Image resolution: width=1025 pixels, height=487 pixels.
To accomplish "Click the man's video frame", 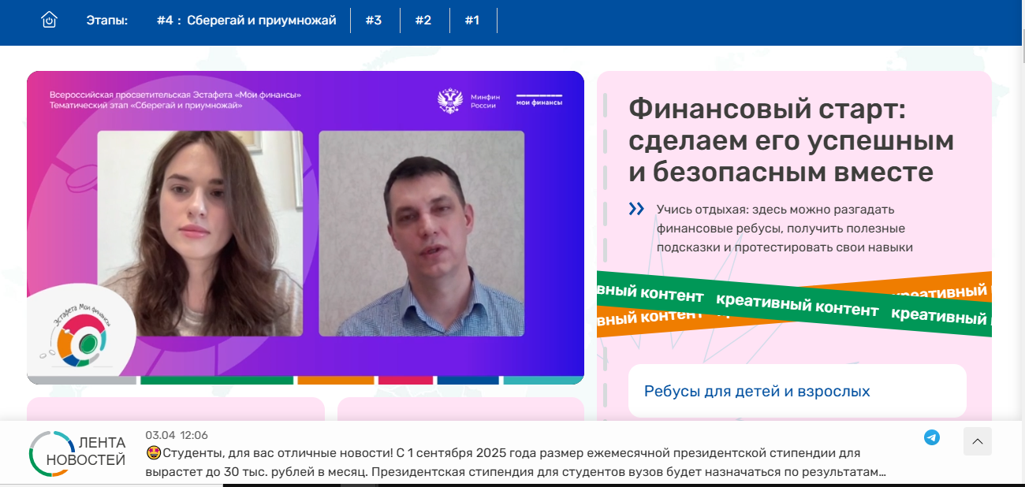I will [421, 233].
